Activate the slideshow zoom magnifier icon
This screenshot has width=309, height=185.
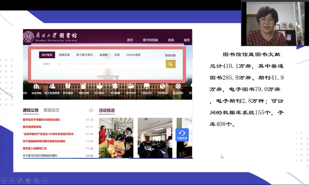[36, 181]
